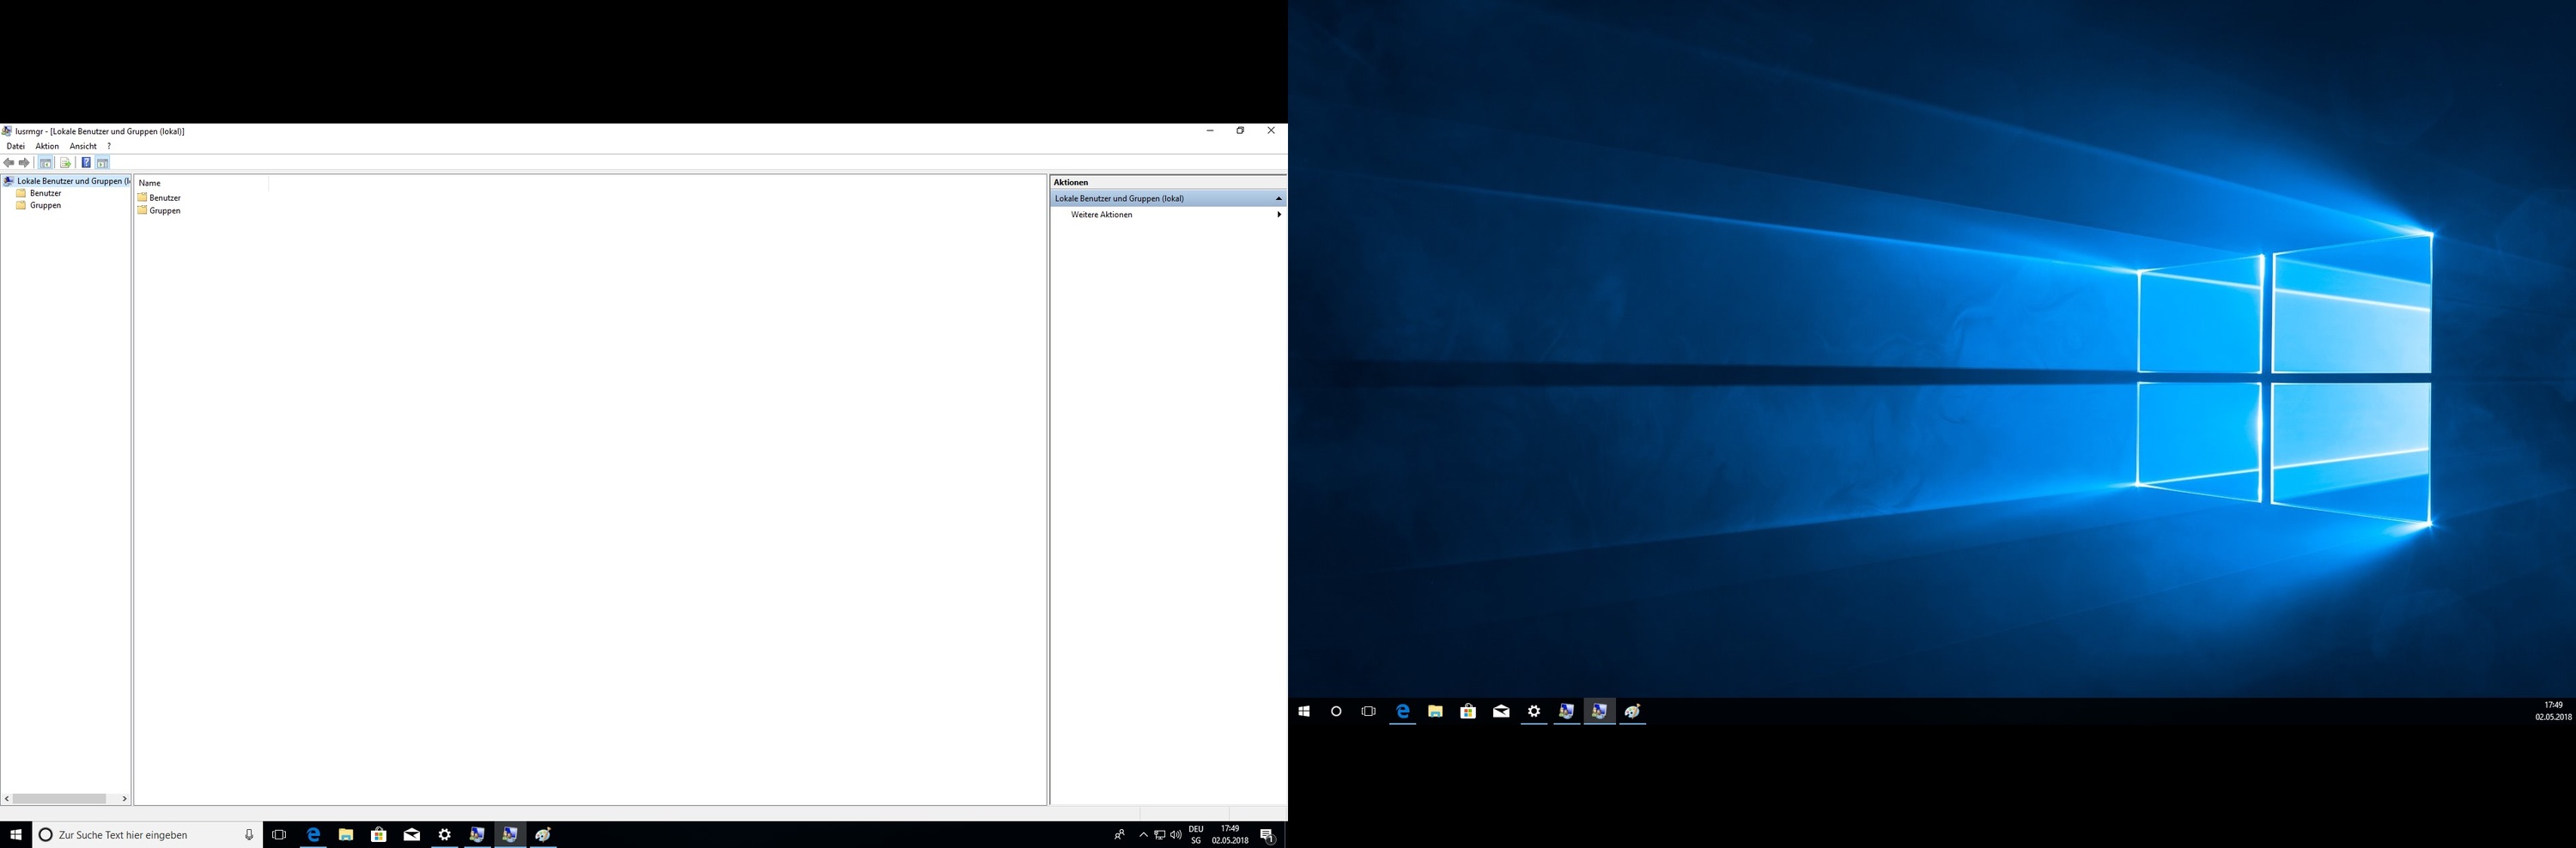Click the highlighted lusrmgr icon on the second monitor's taskbar
Viewport: 2576px width, 848px height.
pos(1600,711)
